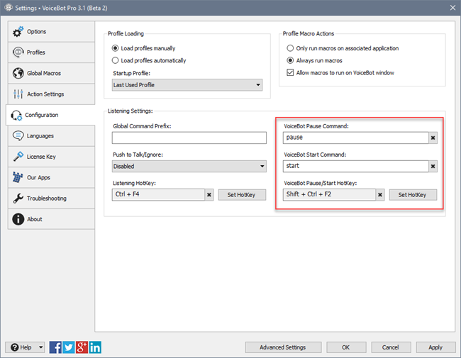Click the Configuration headset icon

pyautogui.click(x=16, y=116)
